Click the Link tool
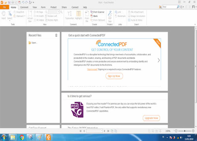Screen dimensions: 197x141 (x=118, y=12)
